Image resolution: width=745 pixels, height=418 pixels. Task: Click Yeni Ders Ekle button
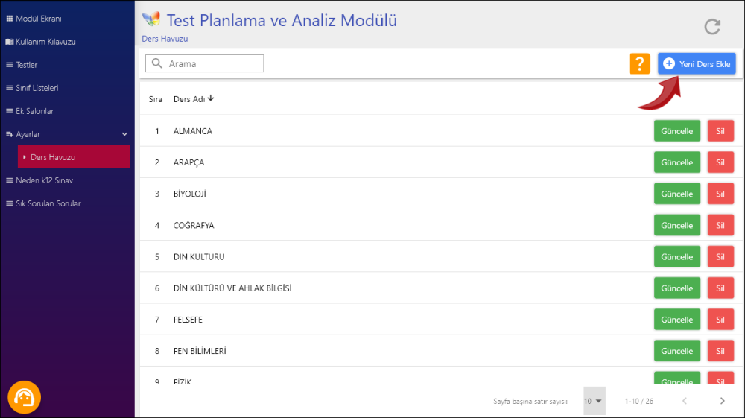pyautogui.click(x=697, y=64)
